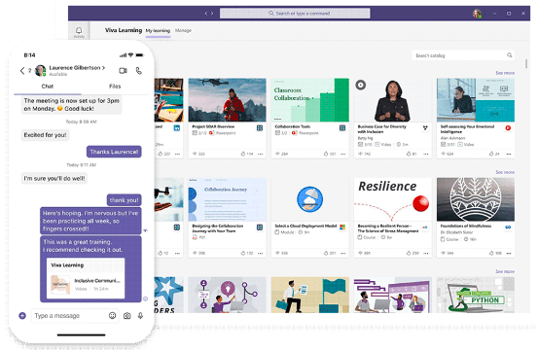This screenshot has height=351, width=538.
Task: Open the Manage tab in Viva Learning
Action: (183, 30)
